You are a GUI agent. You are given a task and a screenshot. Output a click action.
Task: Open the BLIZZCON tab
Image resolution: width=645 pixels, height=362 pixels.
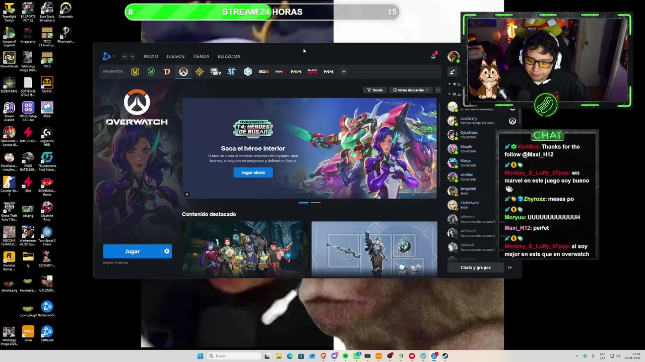tap(229, 56)
